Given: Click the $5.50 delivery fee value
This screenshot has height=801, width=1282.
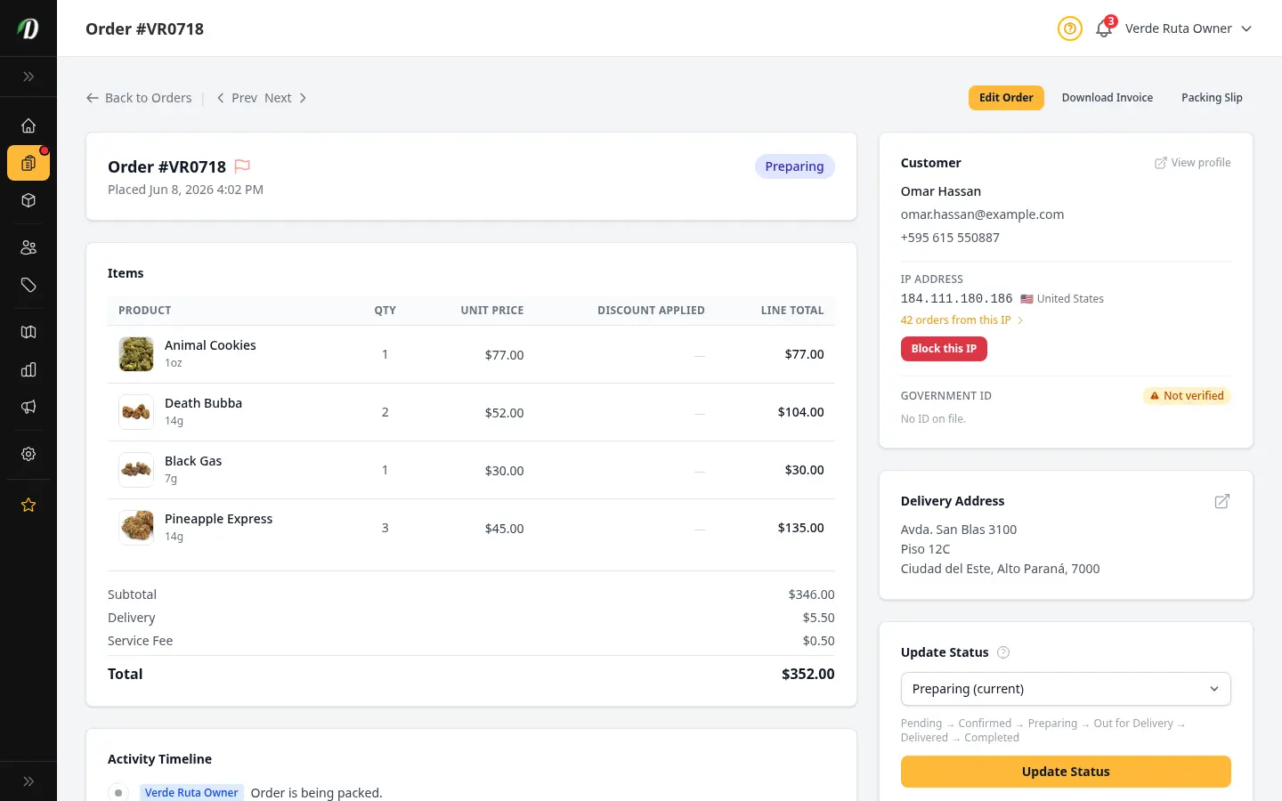Looking at the screenshot, I should (x=818, y=618).
